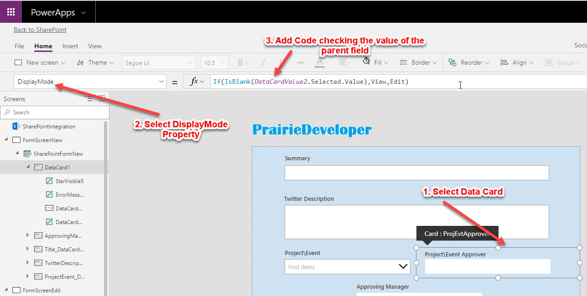Switch Screens panel to thumbnail view
This screenshot has height=296, width=587.
(x=102, y=98)
